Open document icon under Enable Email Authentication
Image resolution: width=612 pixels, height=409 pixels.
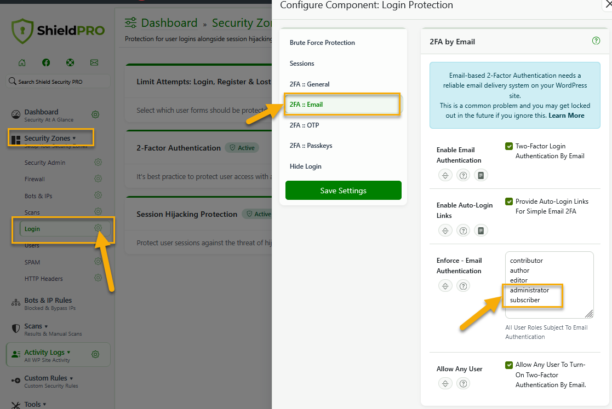[x=481, y=175]
